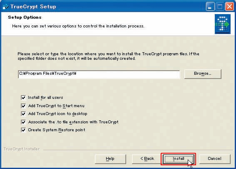This screenshot has width=236, height=169.
Task: Click the Setup Options heading
Action: [x=25, y=17]
